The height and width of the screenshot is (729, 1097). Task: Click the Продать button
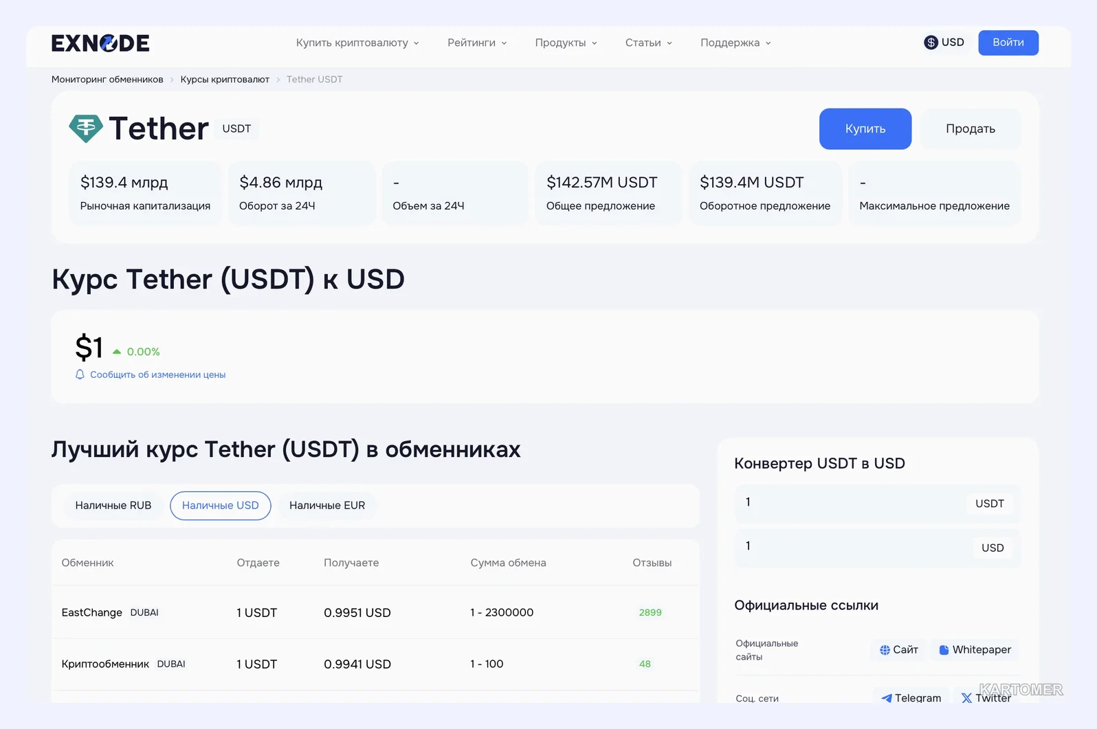tap(971, 128)
